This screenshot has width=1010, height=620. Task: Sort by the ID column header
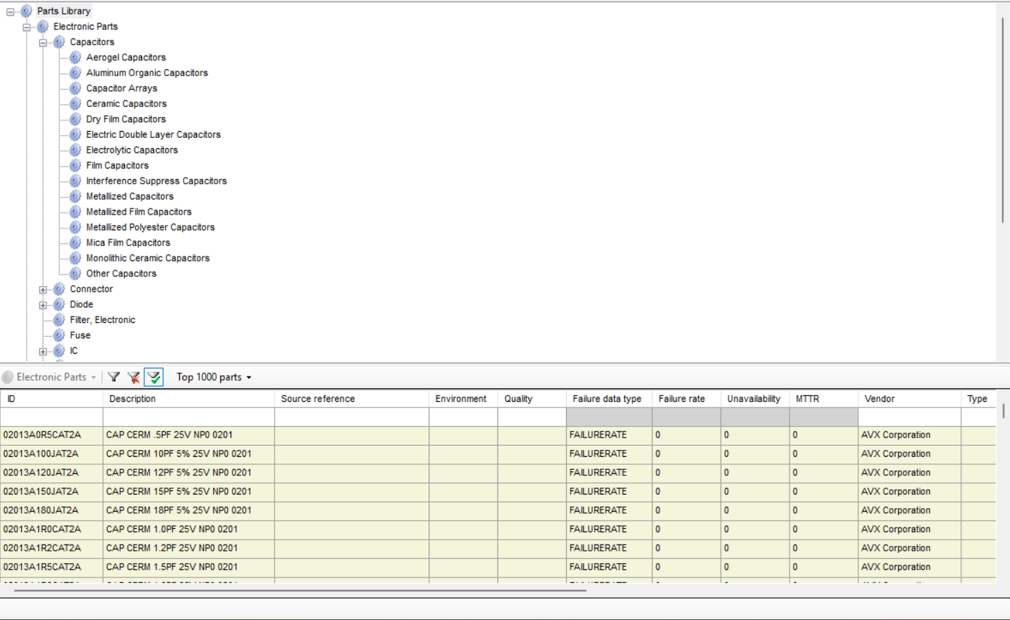pos(51,398)
